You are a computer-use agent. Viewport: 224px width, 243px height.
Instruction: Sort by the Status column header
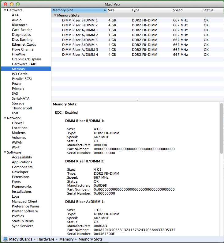click(213, 10)
